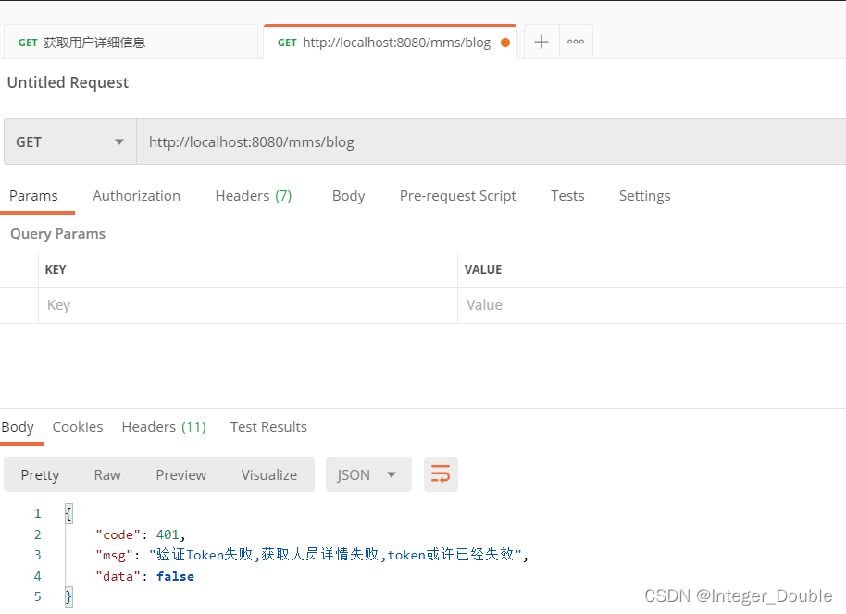The height and width of the screenshot is (614, 846).
Task: Open the Visualize response view
Action: (x=268, y=473)
